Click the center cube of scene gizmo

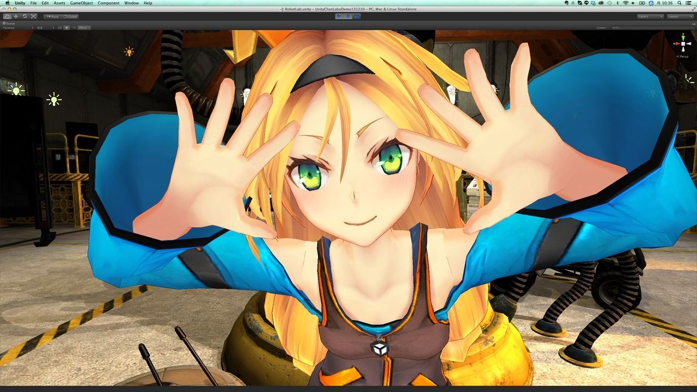point(682,44)
